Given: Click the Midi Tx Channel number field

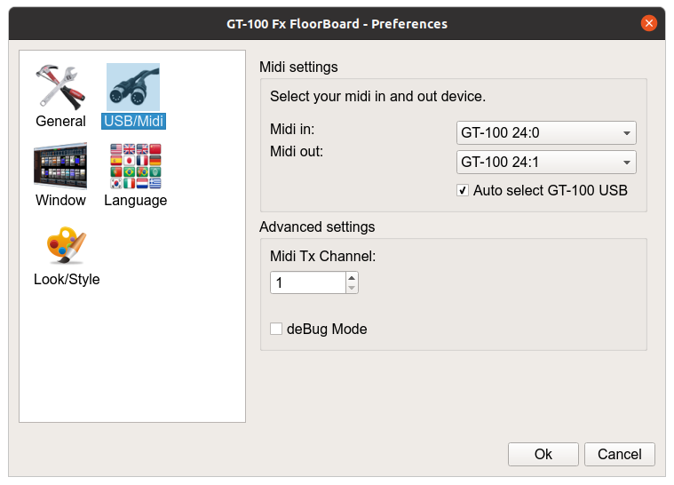Looking at the screenshot, I should point(307,282).
